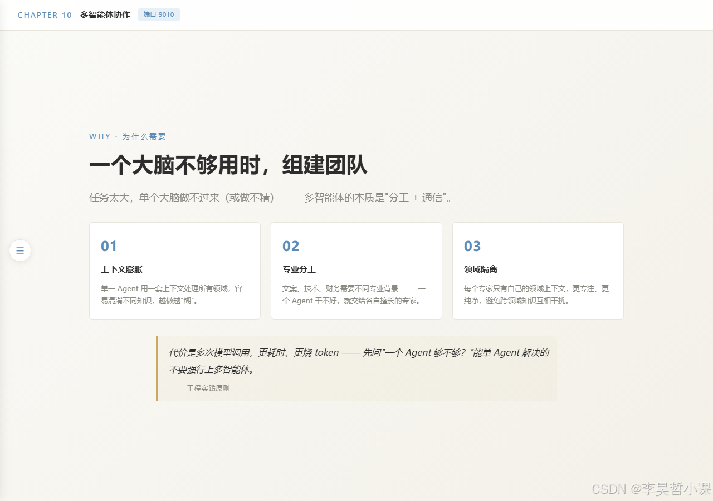Click the 上下文膨胀 card title

pyautogui.click(x=121, y=269)
